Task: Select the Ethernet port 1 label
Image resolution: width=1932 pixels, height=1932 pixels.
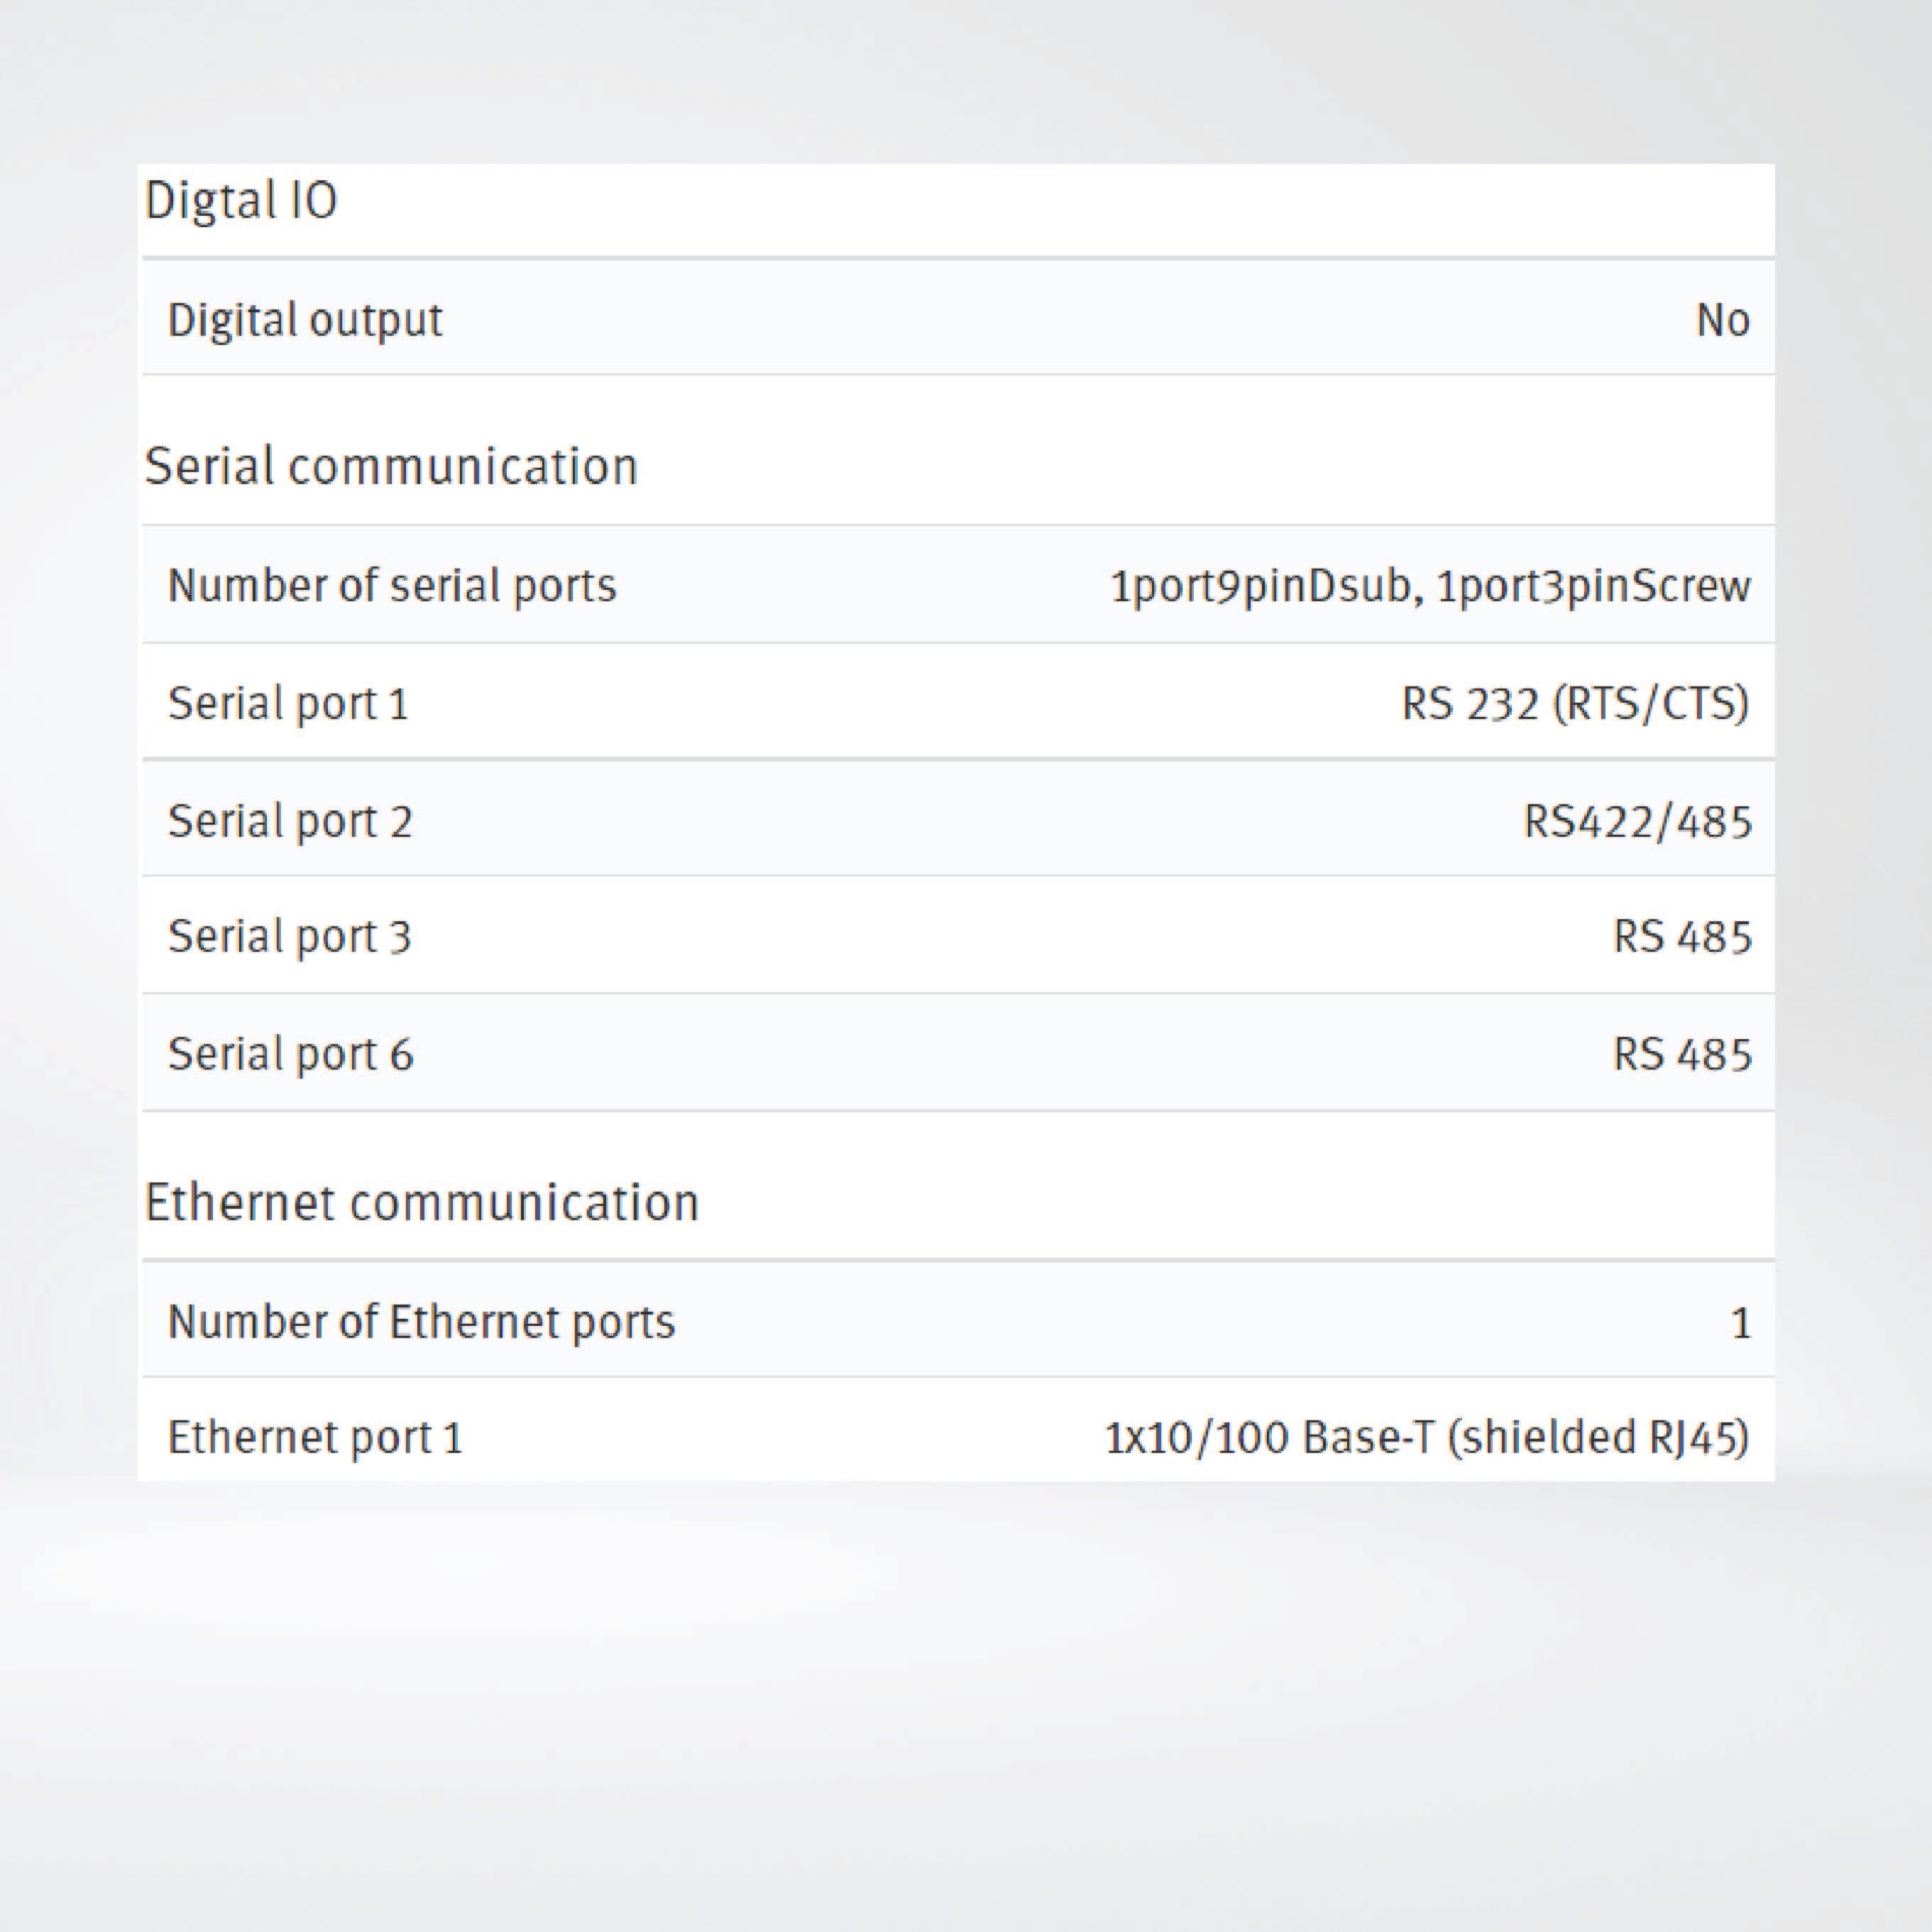Action: pos(315,1438)
